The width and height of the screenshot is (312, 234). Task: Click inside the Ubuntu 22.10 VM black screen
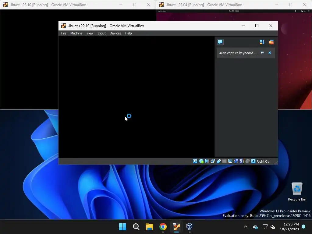point(136,97)
